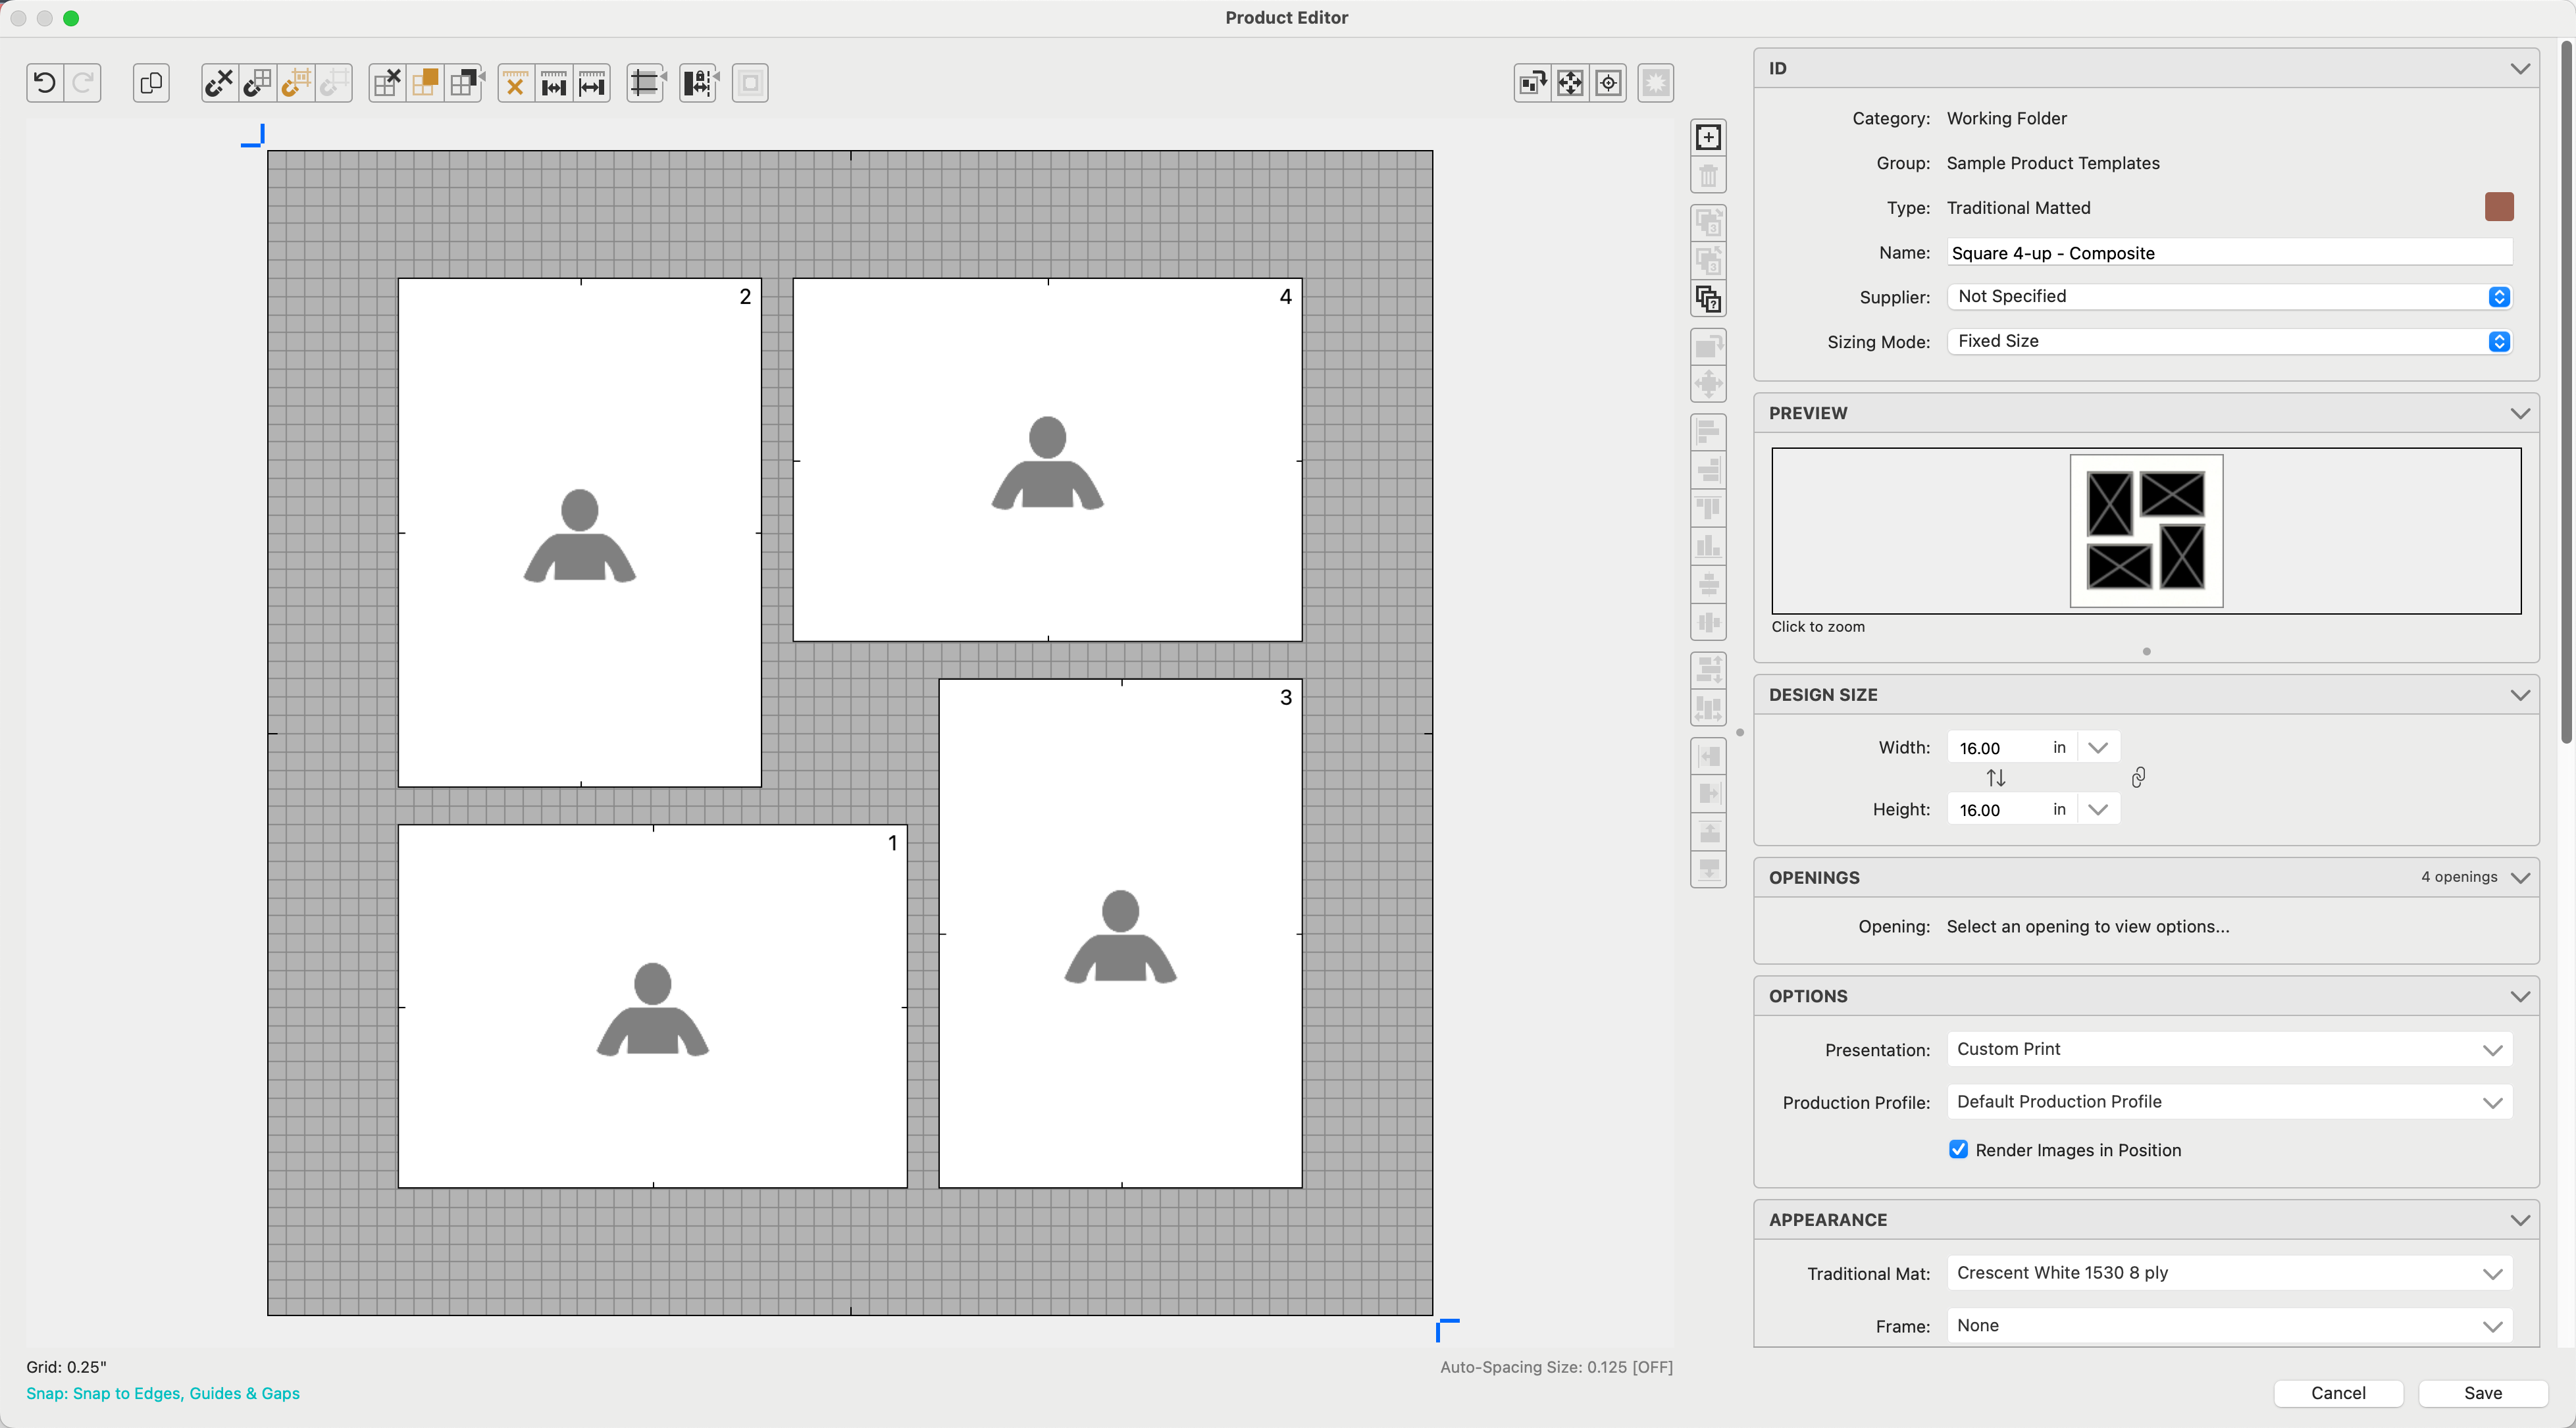Click the Save button
Screen dimensions: 2576x1428
coord(2482,1393)
